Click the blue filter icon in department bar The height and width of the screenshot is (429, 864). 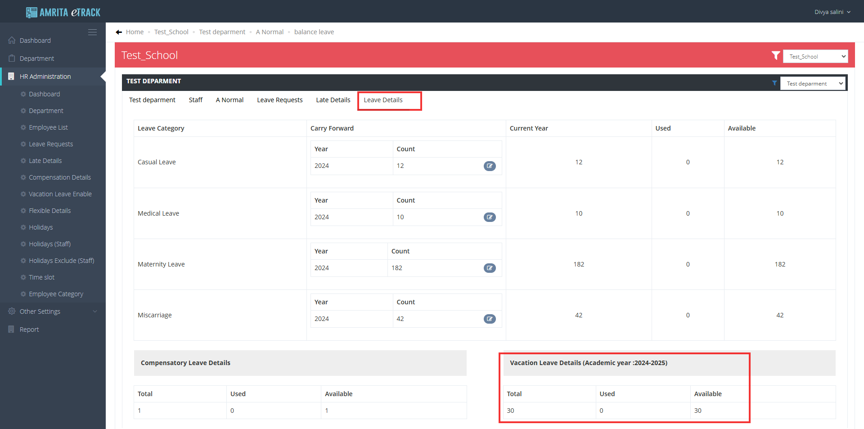tap(774, 83)
